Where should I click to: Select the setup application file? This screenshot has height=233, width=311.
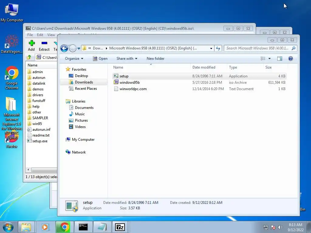199,76
